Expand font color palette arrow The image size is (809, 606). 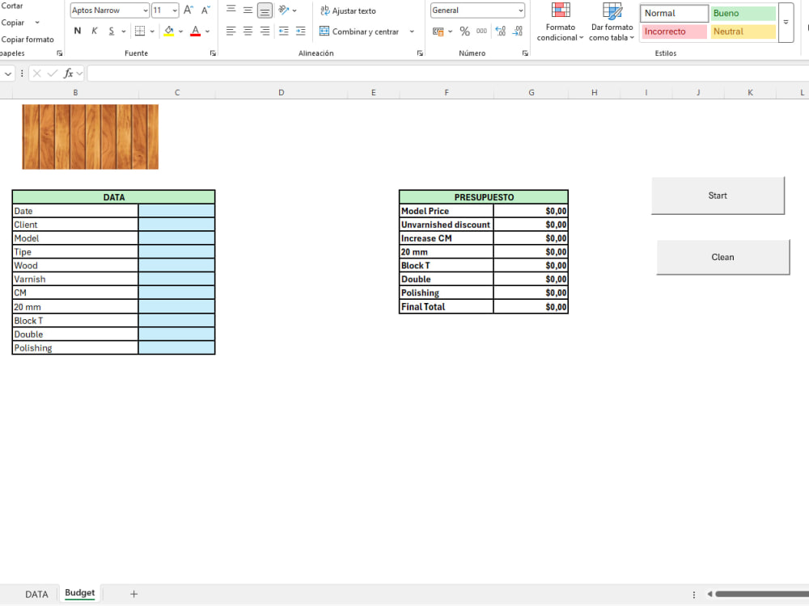click(x=207, y=32)
